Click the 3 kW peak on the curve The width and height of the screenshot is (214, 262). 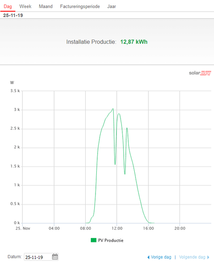pyautogui.click(x=113, y=109)
